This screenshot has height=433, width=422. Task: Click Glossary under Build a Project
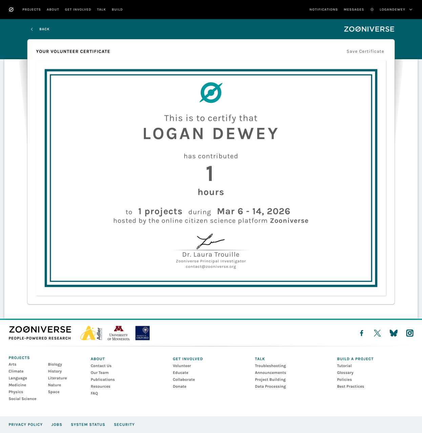(x=345, y=373)
